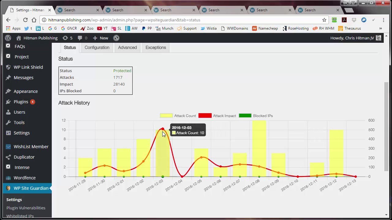Click the 2016-12-08 attack count bar
The image size is (392, 220).
click(259, 148)
